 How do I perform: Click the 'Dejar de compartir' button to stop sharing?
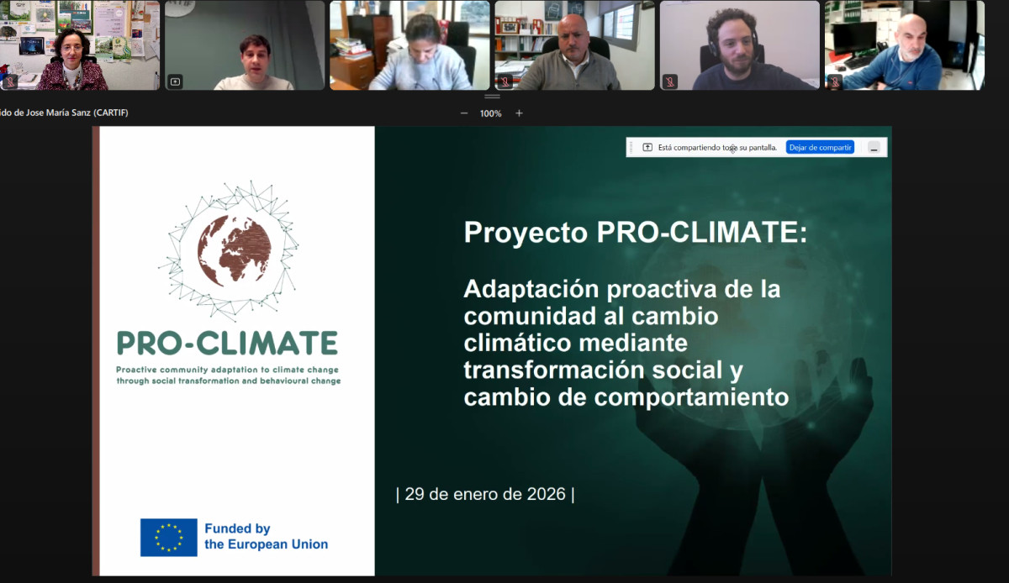point(820,146)
